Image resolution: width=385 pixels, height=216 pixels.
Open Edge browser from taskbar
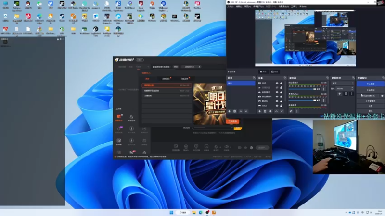201,212
